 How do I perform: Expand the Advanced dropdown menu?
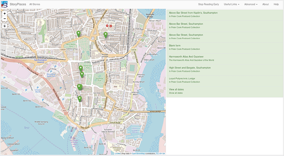[251, 4]
